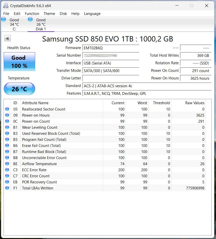Click the previous disk arrow button
The width and height of the screenshot is (216, 239).
point(7,38)
